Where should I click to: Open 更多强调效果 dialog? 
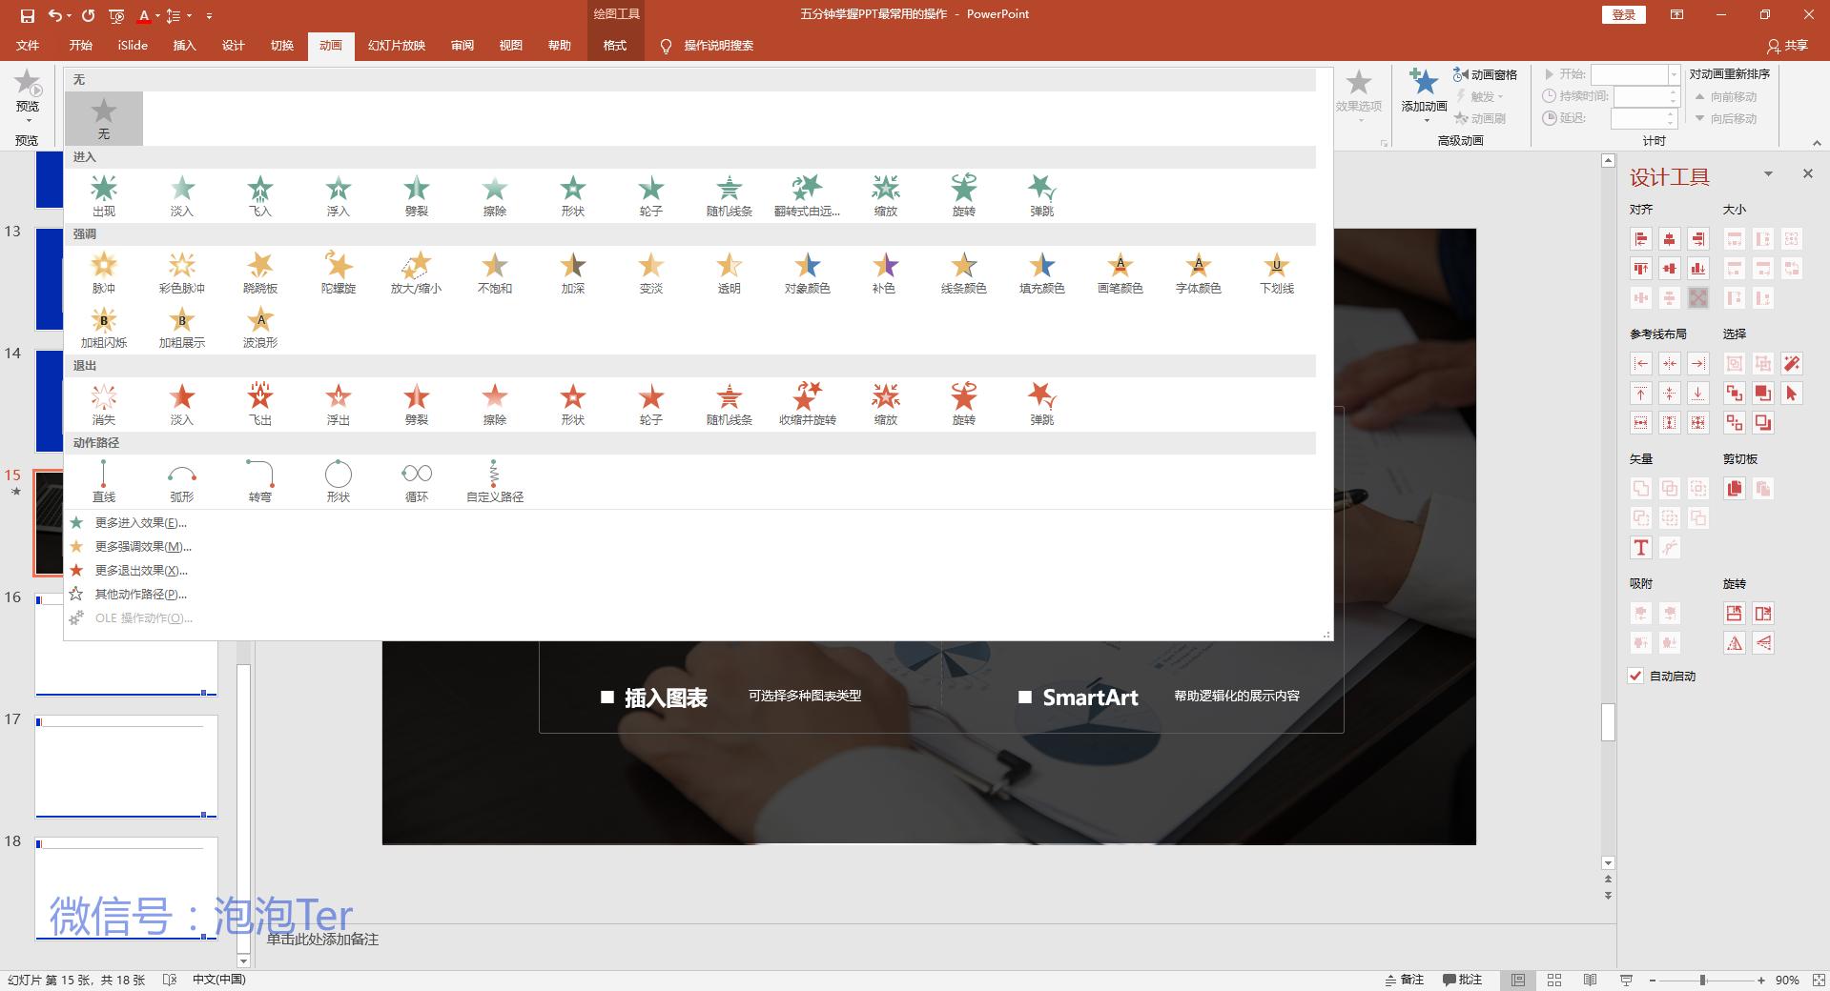143,547
